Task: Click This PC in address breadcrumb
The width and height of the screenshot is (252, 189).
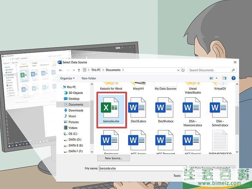Action: click(x=96, y=70)
